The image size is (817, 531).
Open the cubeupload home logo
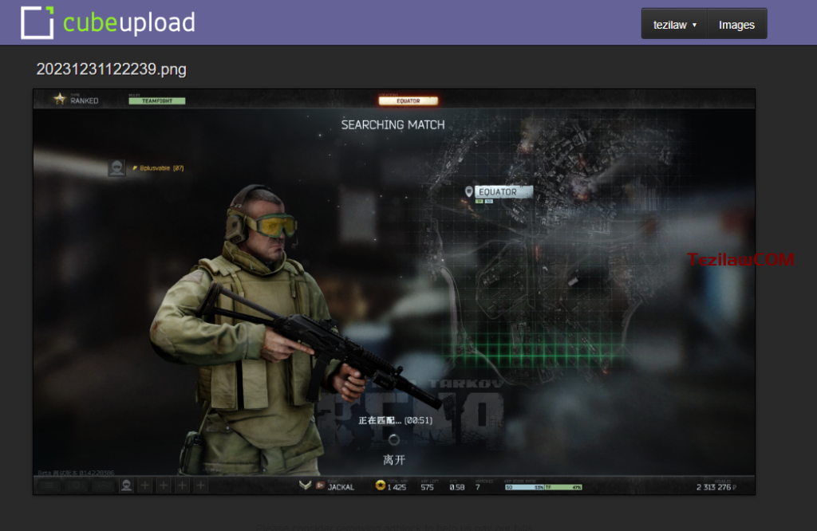[x=108, y=22]
